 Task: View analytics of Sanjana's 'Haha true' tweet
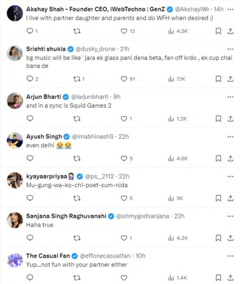[x=178, y=238]
